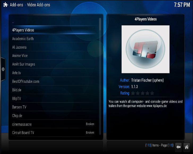Image resolution: width=193 pixels, height=154 pixels.
Task: Click the Page (1/9) indicator
Action: pos(167,145)
